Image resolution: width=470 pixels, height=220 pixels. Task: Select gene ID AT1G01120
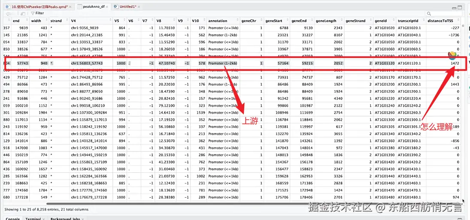pos(385,63)
